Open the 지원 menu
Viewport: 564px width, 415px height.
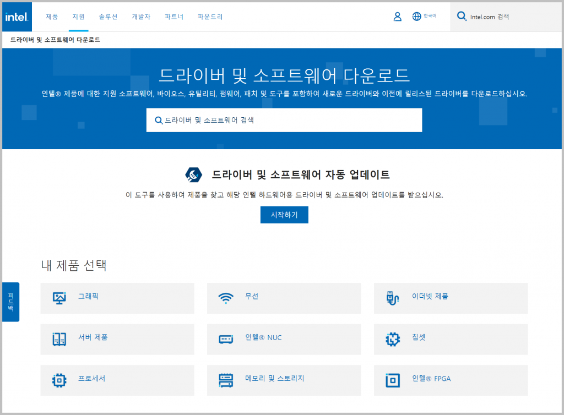pyautogui.click(x=78, y=17)
